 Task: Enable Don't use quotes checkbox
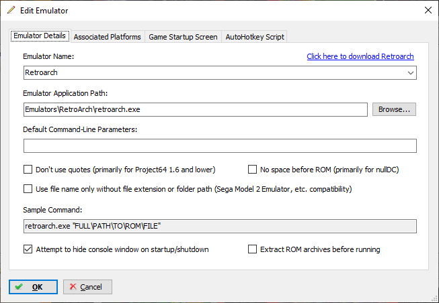[28, 170]
